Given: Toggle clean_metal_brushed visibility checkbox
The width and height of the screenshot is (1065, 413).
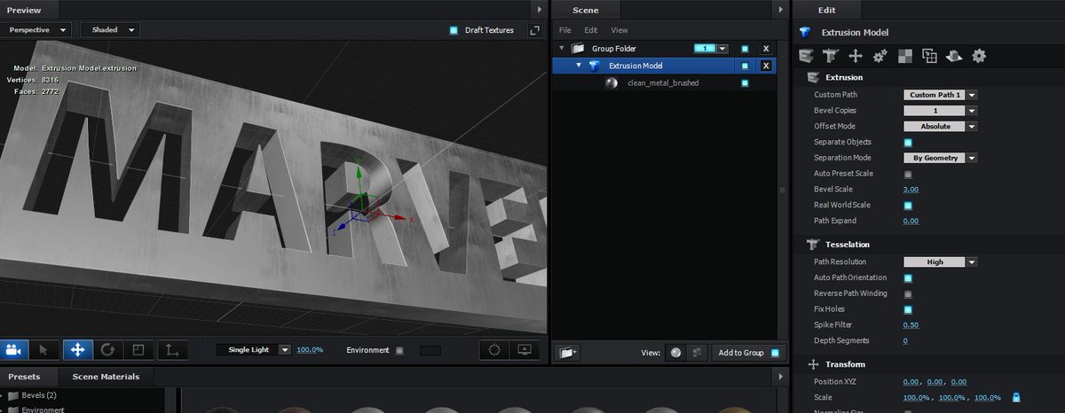Looking at the screenshot, I should click(x=745, y=82).
